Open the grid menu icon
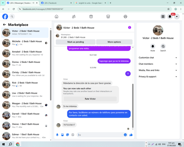The height and width of the screenshot is (147, 184). (x=163, y=17)
